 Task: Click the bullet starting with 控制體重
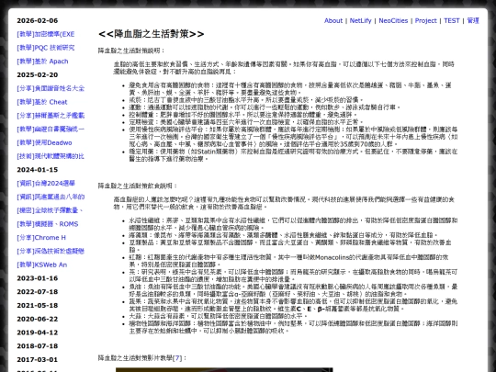(242, 115)
